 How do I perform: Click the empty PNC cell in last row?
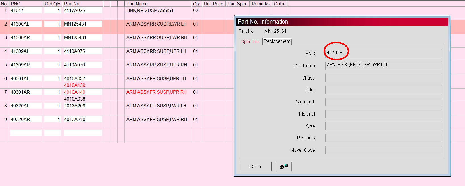(26, 133)
